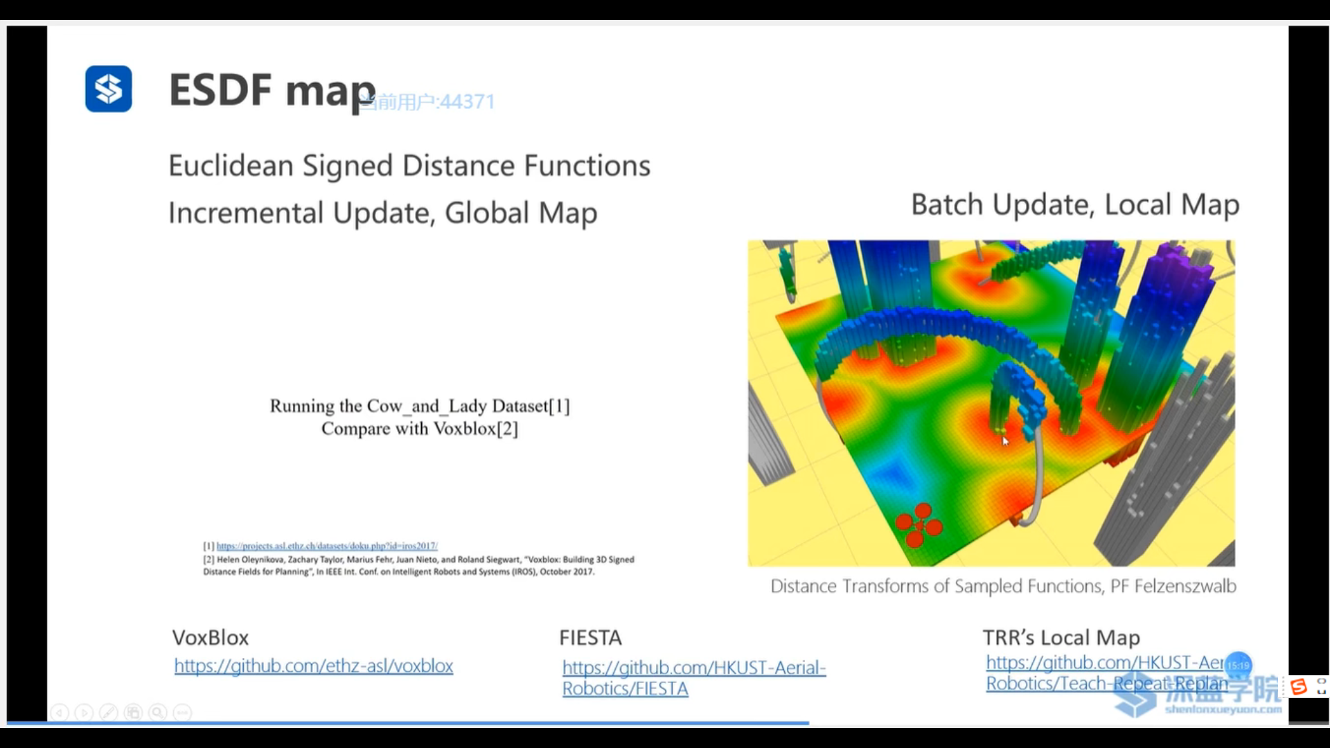Click the blue S logo beside title

point(109,89)
